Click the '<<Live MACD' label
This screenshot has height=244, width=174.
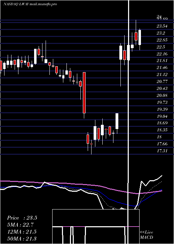pos(147,235)
